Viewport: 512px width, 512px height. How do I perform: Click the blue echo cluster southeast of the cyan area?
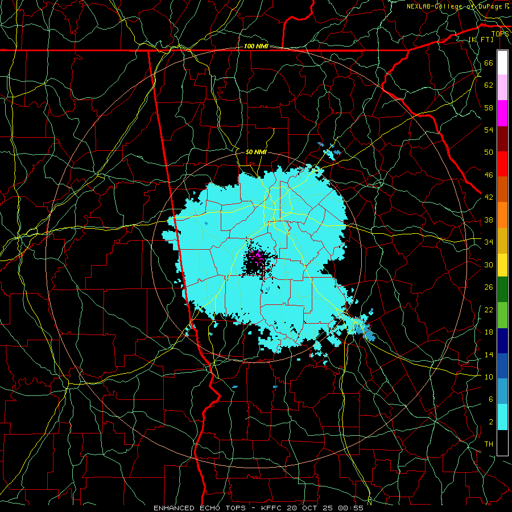point(365,331)
